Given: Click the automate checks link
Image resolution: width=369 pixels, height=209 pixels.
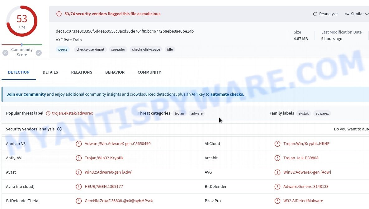Looking at the screenshot, I should tap(227, 94).
